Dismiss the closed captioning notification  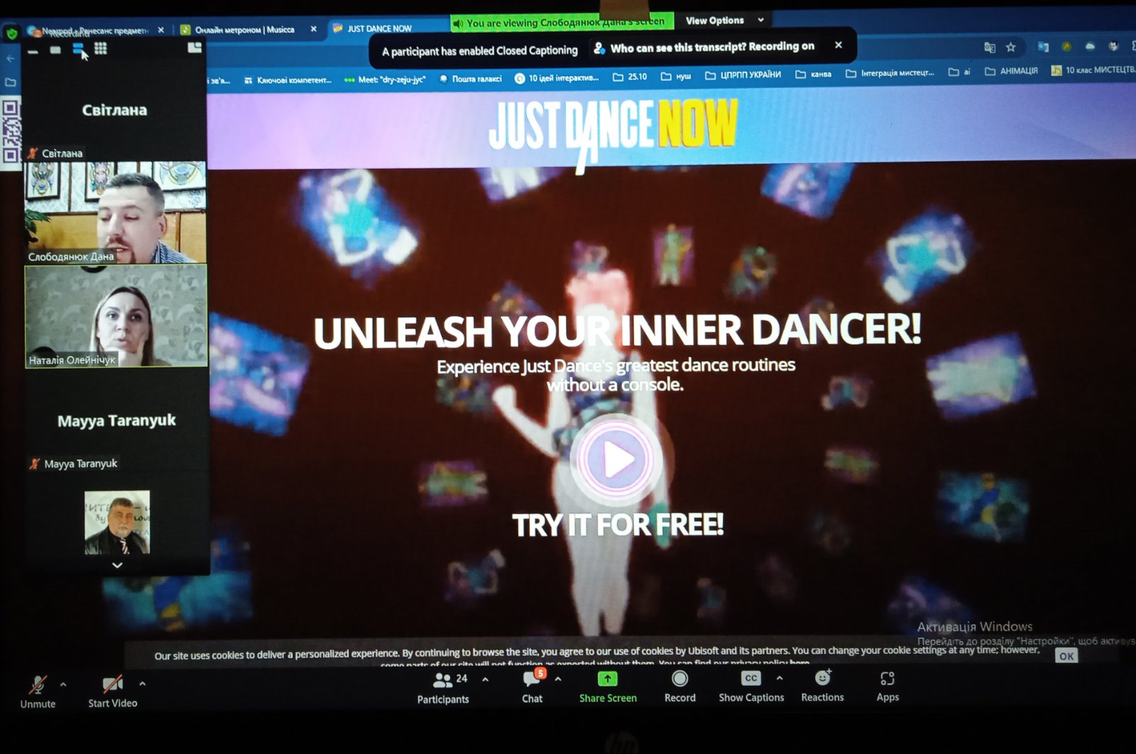coord(839,45)
